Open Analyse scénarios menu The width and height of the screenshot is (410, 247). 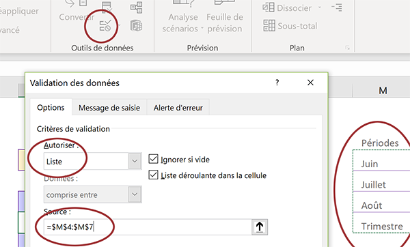coord(182,16)
